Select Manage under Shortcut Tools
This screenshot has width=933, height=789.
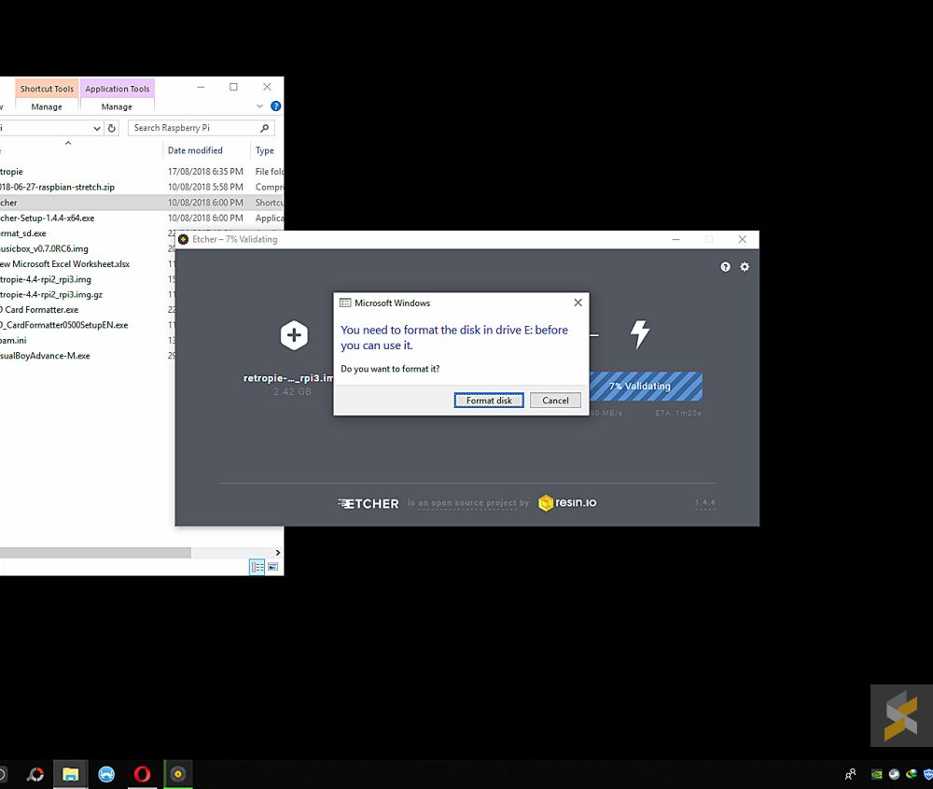(x=47, y=106)
